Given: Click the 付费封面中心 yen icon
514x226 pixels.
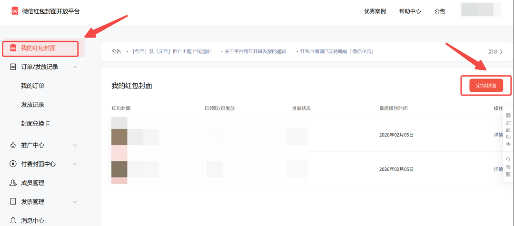Looking at the screenshot, I should [13, 164].
